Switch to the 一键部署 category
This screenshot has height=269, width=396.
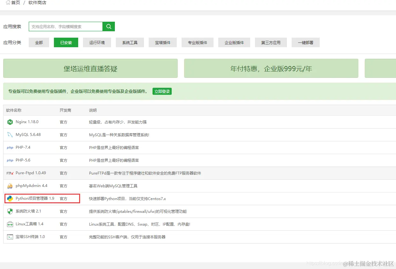[x=305, y=42]
